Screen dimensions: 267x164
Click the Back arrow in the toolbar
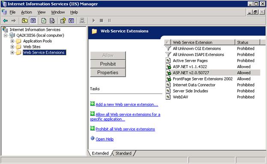(6, 21)
